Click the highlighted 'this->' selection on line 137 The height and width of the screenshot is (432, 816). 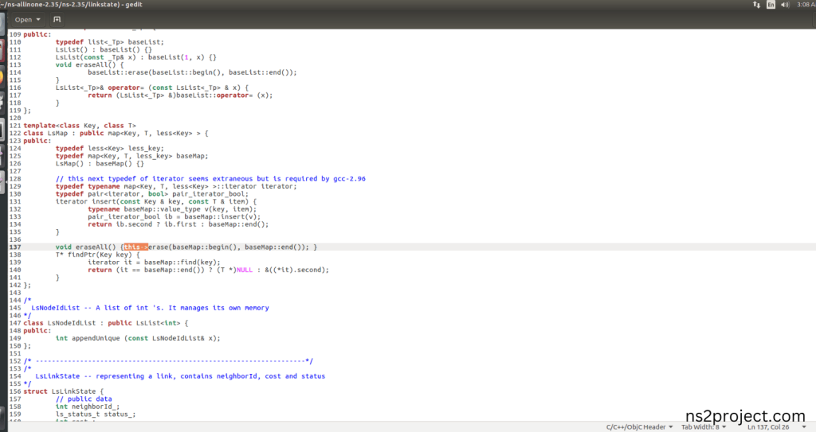tap(135, 247)
